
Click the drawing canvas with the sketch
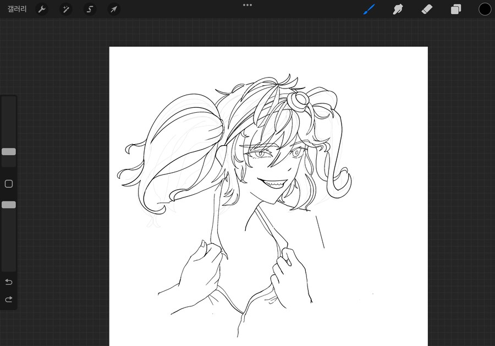click(x=268, y=196)
